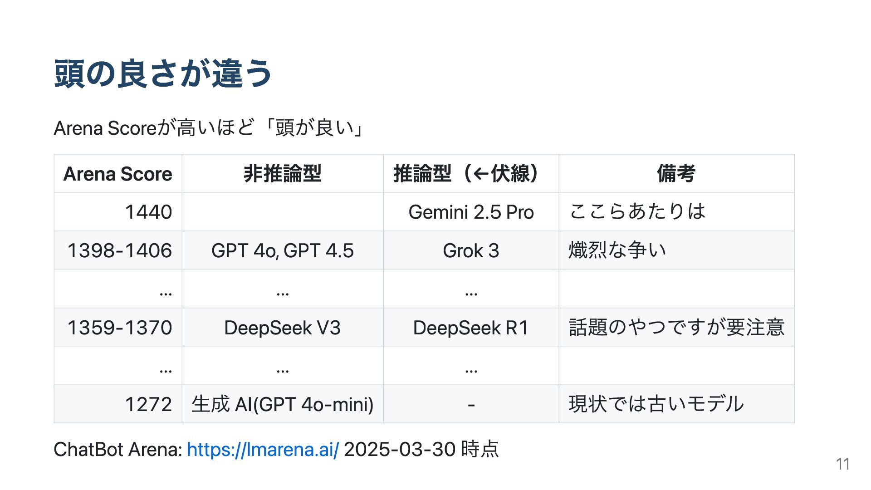
Task: Select the 非推論型 column header
Action: tap(283, 174)
